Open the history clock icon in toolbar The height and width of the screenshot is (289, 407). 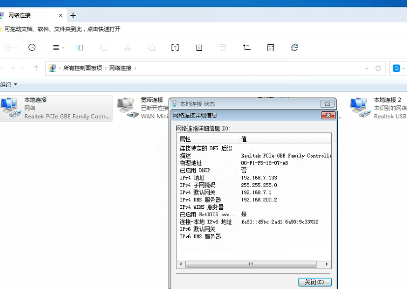click(32, 47)
